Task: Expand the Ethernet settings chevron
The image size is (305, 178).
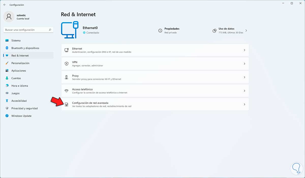Action: click(245, 50)
